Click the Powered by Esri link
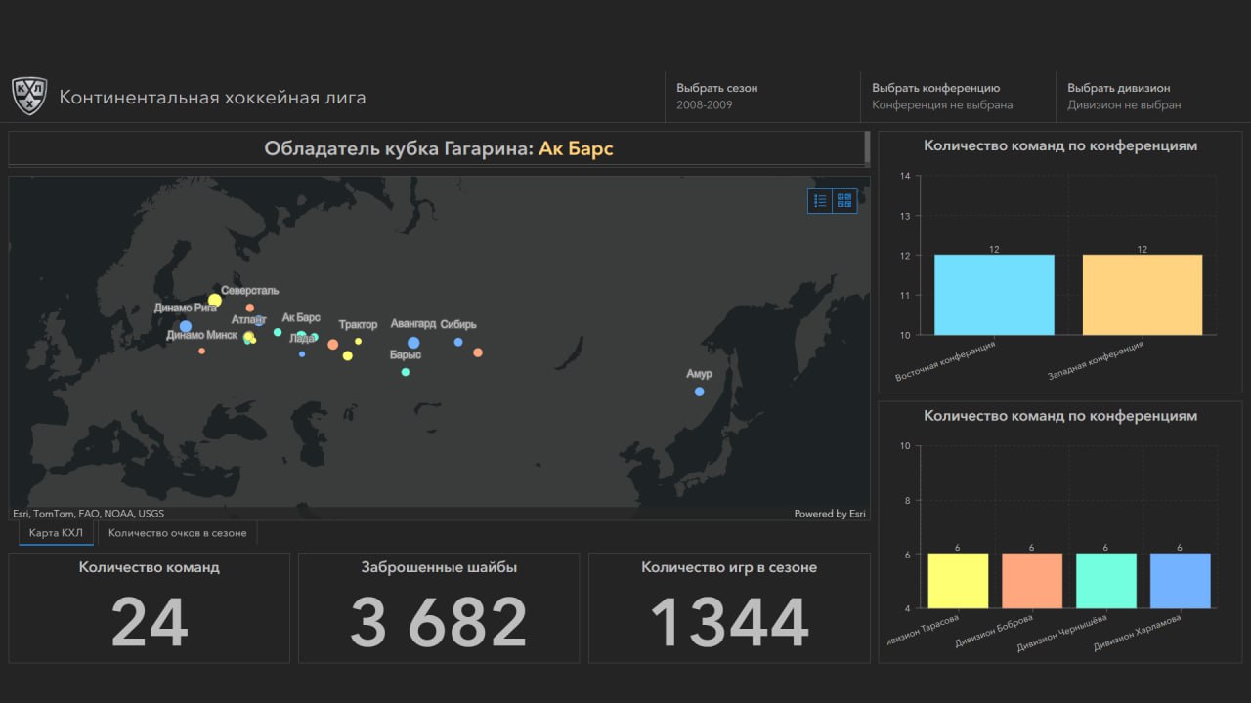 [x=830, y=514]
